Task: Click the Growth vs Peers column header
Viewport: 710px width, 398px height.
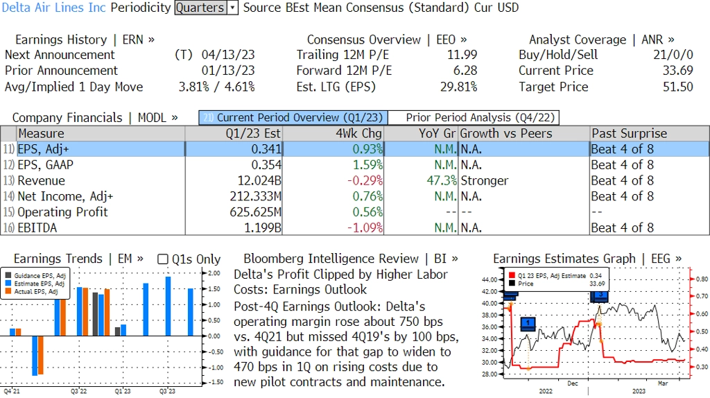Action: tap(524, 134)
